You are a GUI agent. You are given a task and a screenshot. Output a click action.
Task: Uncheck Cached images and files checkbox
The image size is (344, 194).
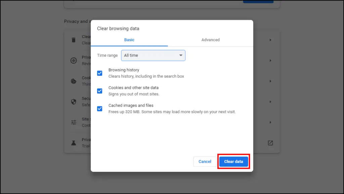tap(99, 108)
